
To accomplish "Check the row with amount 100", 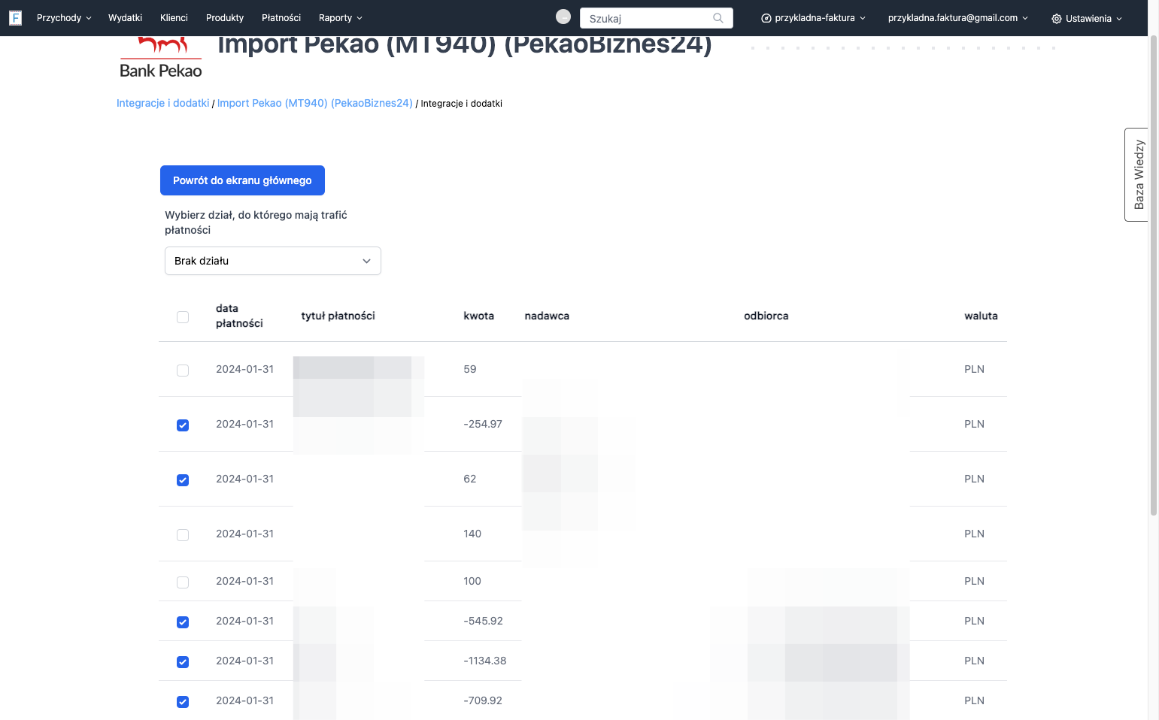I will point(183,582).
